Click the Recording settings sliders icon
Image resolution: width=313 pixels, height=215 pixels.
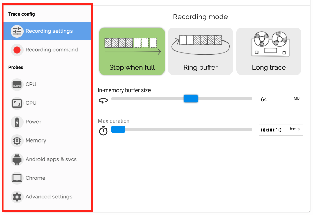pyautogui.click(x=17, y=31)
